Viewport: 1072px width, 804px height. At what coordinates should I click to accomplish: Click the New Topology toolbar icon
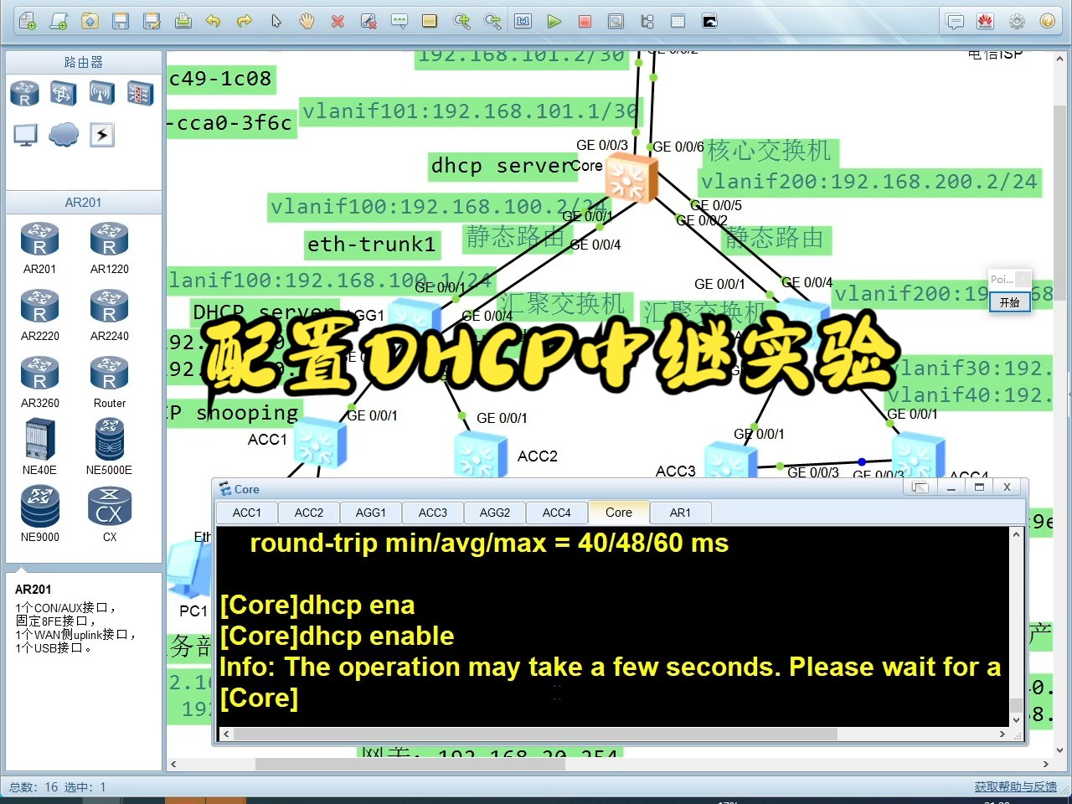click(27, 21)
